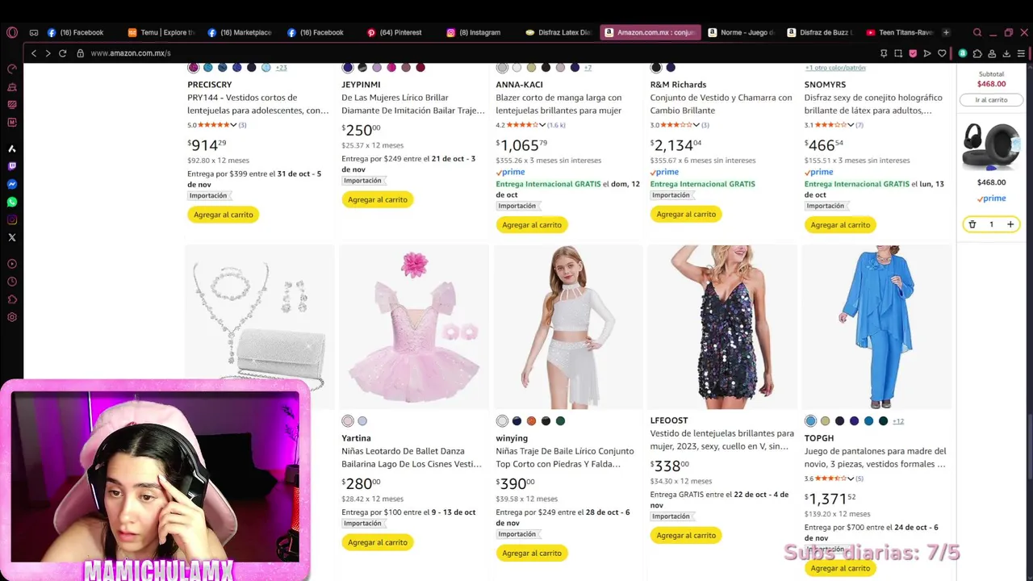Screen dimensions: 1033x581
Task: Open the 1.6 k reviews link for ANNA-KACI
Action: click(x=557, y=125)
